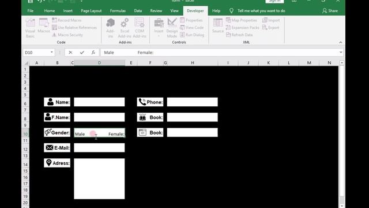The image size is (369, 208).
Task: Expand the formula bar
Action: coord(341,53)
